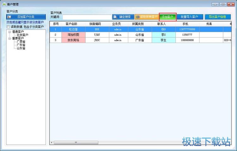Click the 序号 column header
The image size is (237, 151).
[56, 24]
